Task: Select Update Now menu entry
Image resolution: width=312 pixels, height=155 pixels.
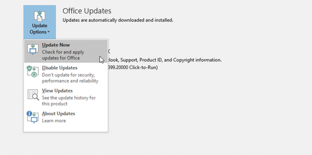Action: pos(66,51)
